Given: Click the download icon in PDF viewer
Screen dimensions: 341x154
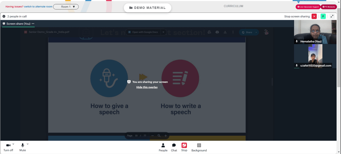Looking at the screenshot, I should (225, 32).
